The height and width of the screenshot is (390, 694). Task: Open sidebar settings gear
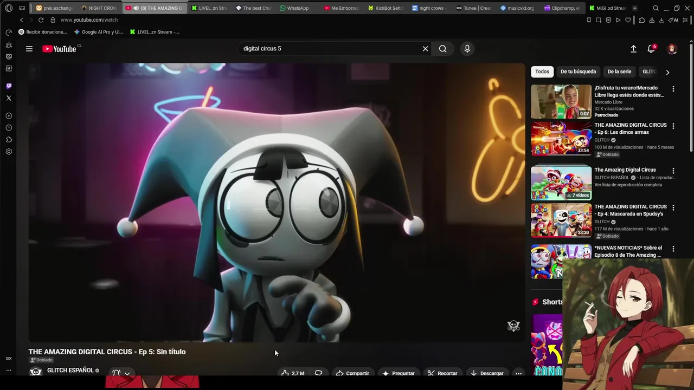coord(9,152)
